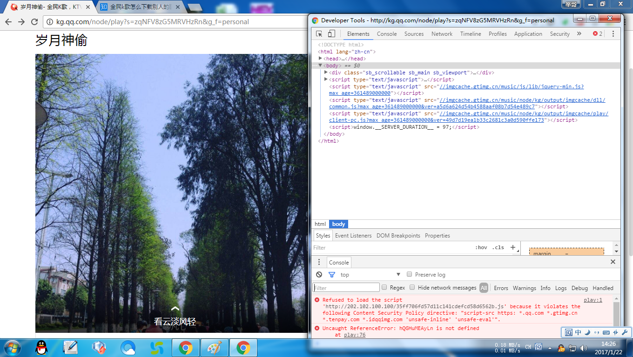Follow the play:76 stack trace link
Image resolution: width=633 pixels, height=357 pixels.
355,335
